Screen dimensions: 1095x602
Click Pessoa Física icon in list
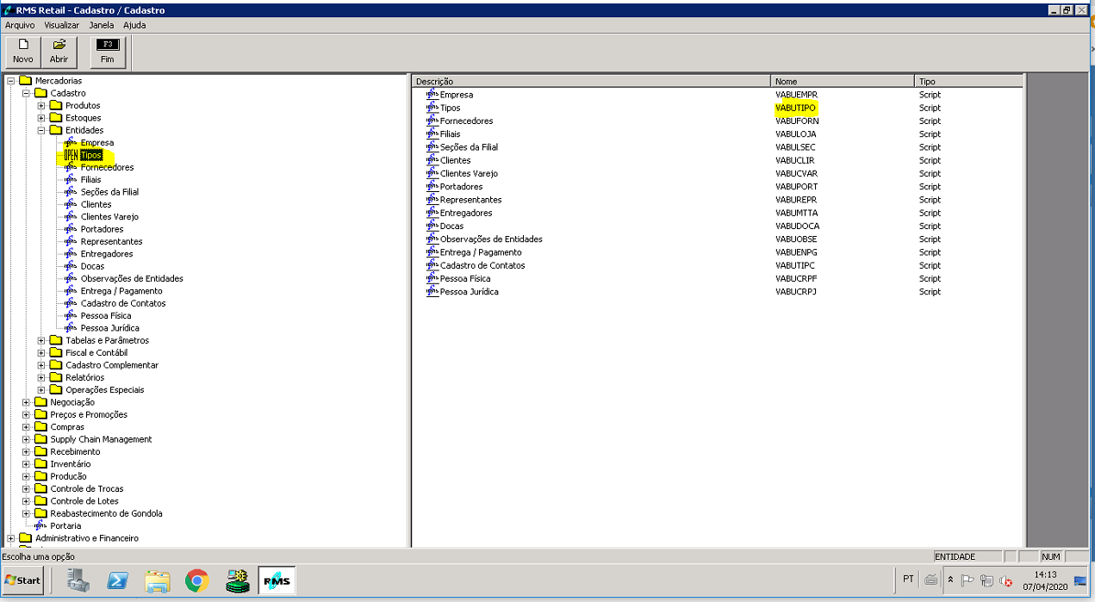pos(432,278)
